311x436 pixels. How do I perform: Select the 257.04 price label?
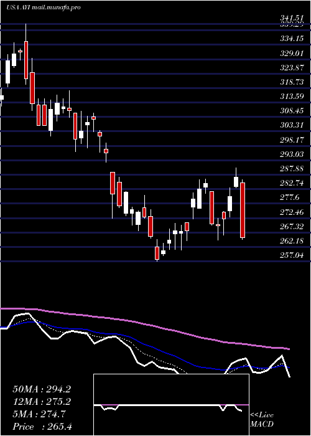click(x=292, y=255)
